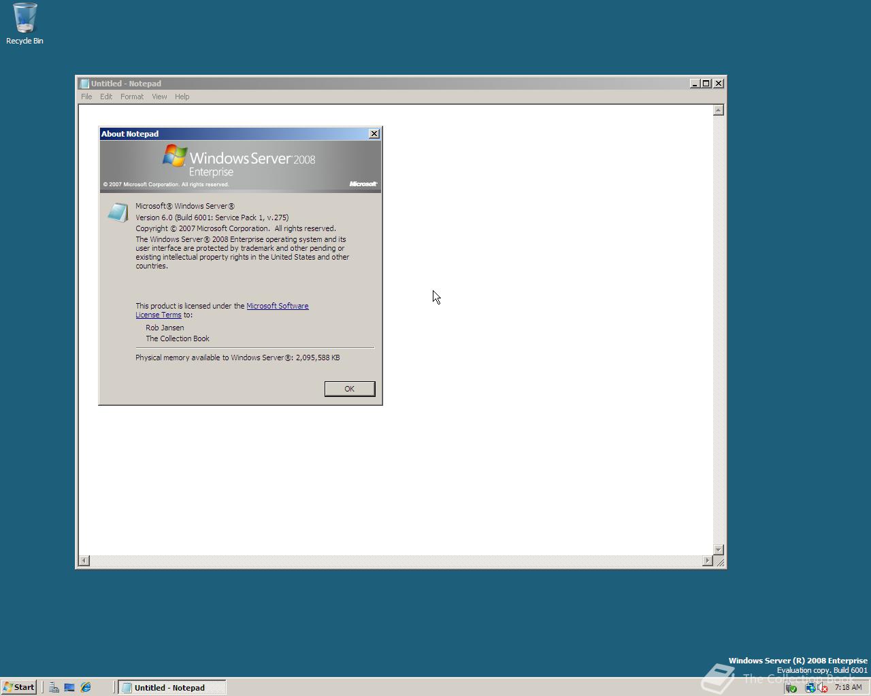871x696 pixels.
Task: Open the Edit menu in Notepad
Action: click(106, 97)
